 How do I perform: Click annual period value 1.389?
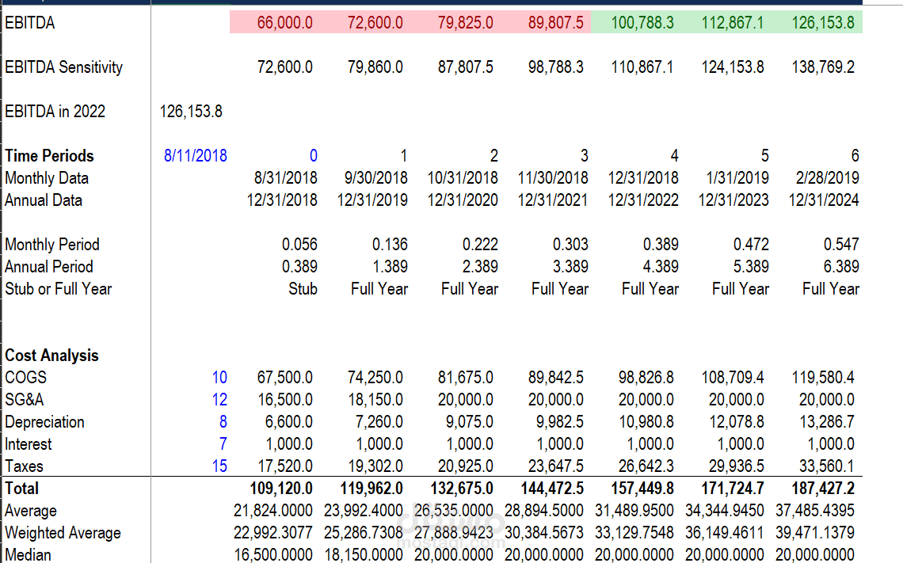tap(390, 267)
